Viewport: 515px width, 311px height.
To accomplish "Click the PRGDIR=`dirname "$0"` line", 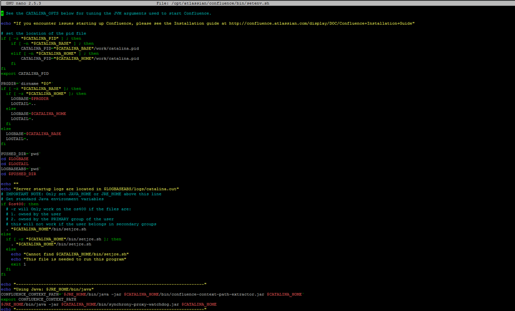I will click(27, 84).
